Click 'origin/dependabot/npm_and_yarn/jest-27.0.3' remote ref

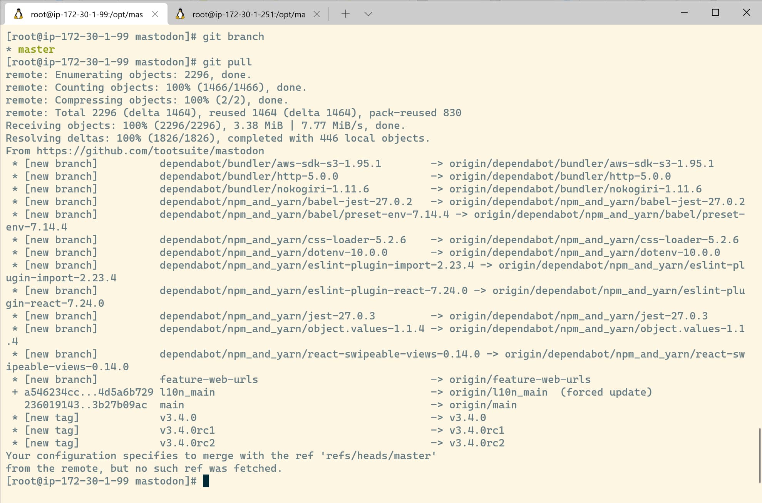[578, 316]
